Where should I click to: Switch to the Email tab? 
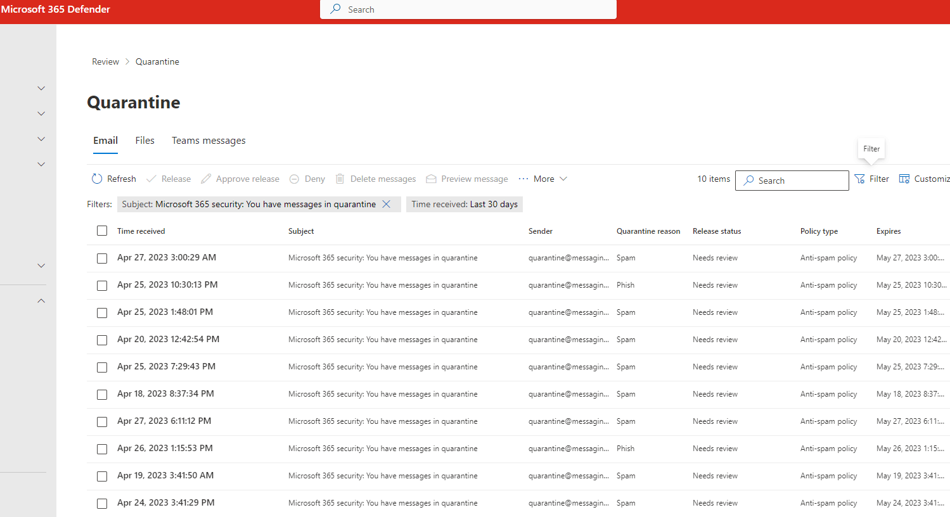click(105, 141)
